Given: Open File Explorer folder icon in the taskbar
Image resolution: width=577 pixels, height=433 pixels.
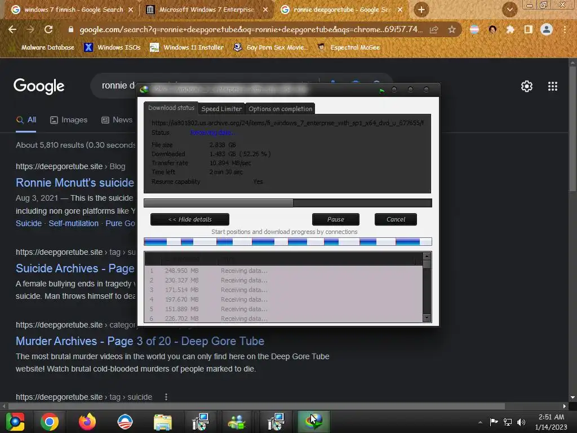Looking at the screenshot, I should (x=163, y=422).
